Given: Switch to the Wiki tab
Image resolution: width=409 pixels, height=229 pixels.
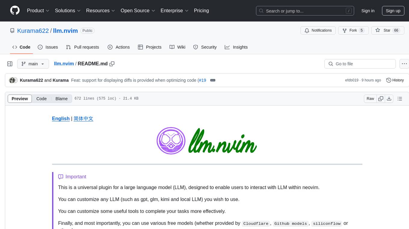Looking at the screenshot, I should (x=177, y=47).
